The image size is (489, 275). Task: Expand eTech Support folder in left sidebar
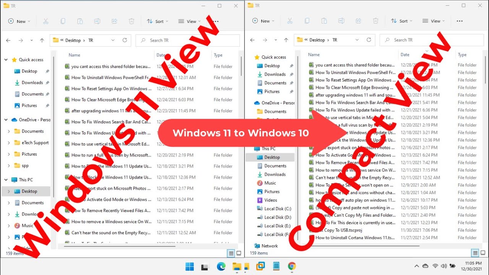coord(9,143)
